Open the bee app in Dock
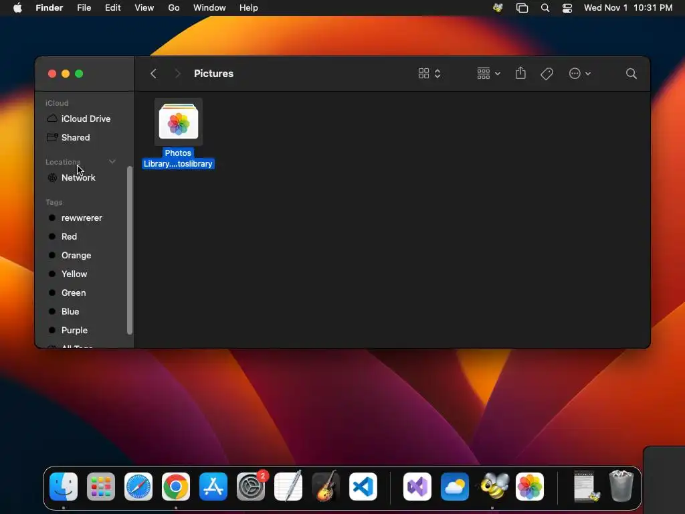 coord(494,486)
